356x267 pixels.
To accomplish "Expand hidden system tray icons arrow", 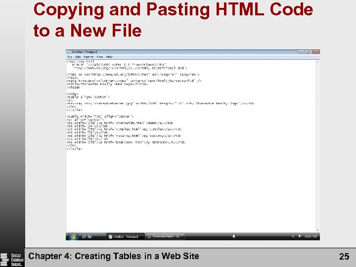I will coord(293,236).
